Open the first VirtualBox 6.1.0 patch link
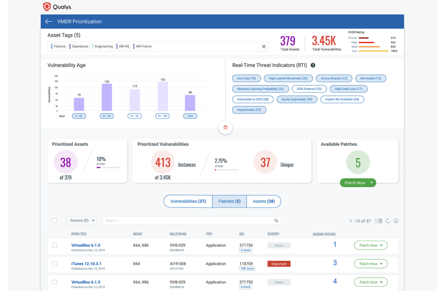 (x=85, y=245)
